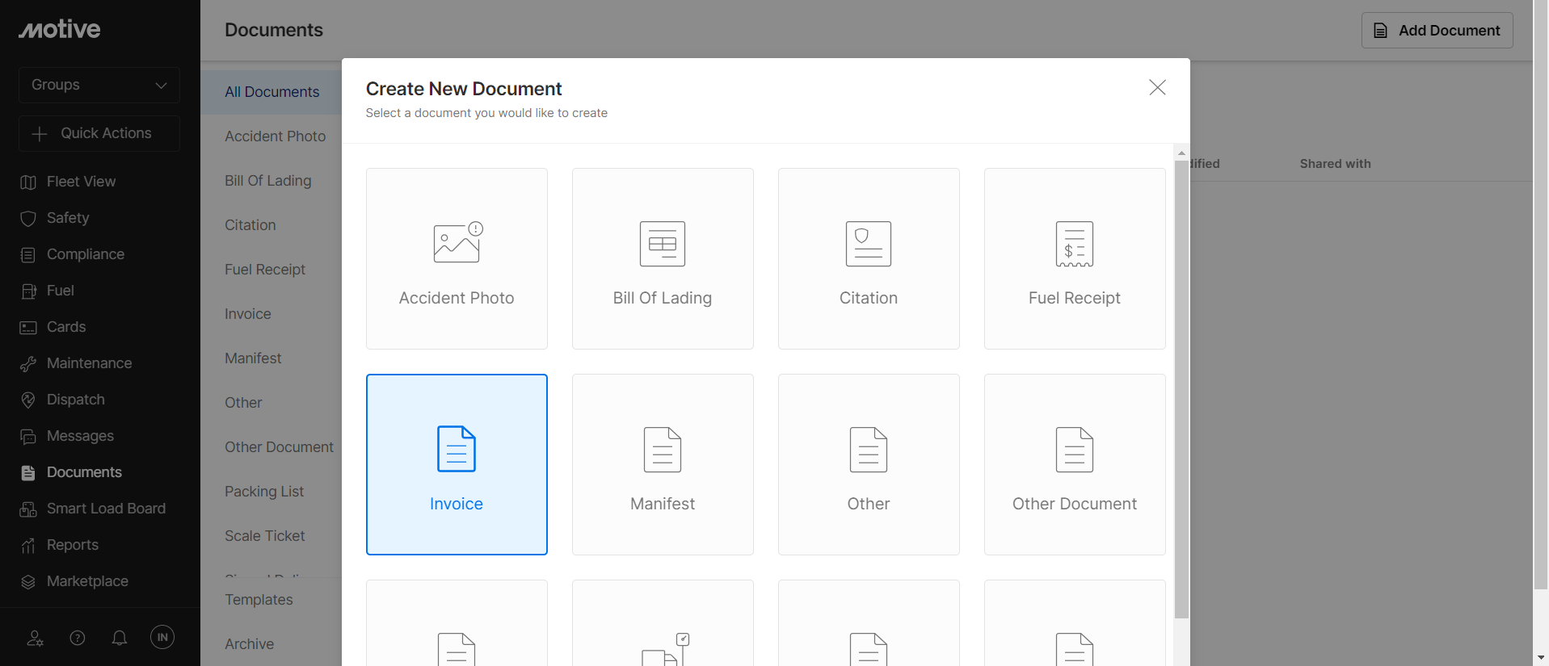Open Messages in sidebar
Screen dimensions: 1549x666
tap(80, 436)
